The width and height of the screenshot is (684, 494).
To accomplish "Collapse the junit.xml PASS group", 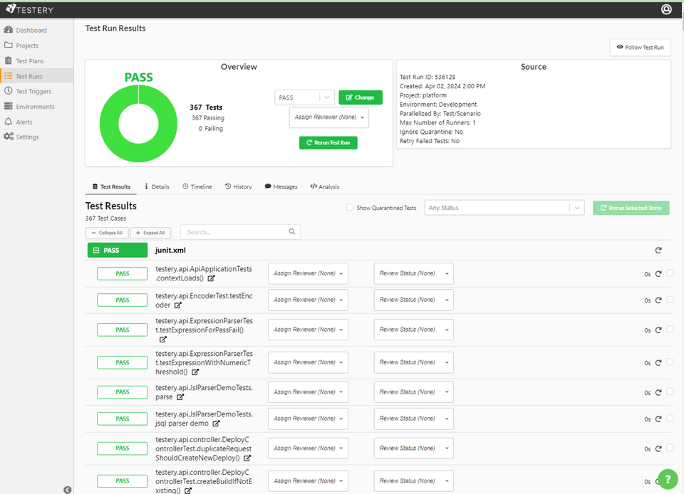I will 96,251.
